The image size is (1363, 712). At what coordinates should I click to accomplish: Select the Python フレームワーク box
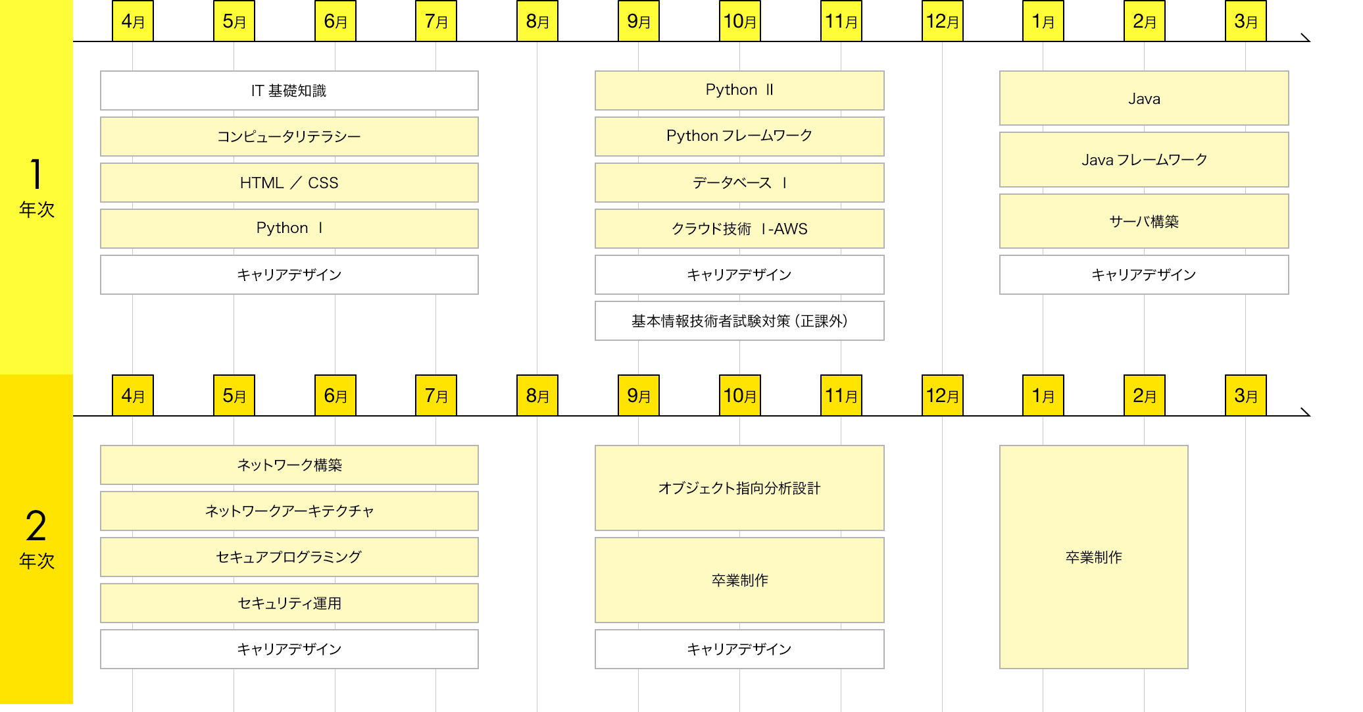click(x=739, y=137)
